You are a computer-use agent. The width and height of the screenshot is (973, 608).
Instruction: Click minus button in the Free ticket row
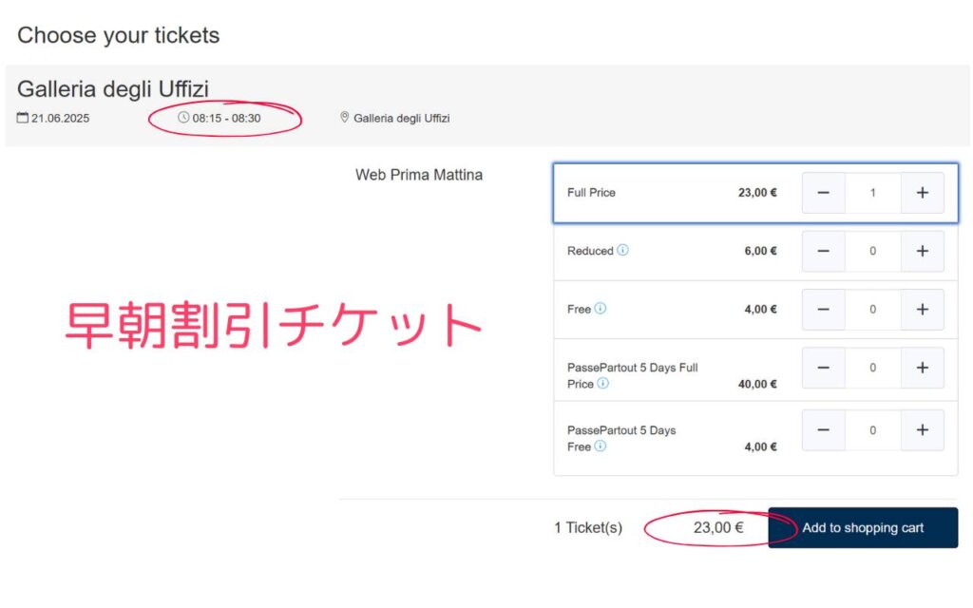(x=824, y=310)
